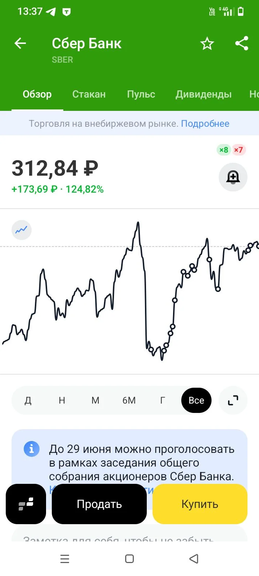Choose the Г year period
259x576 pixels.
(x=163, y=400)
